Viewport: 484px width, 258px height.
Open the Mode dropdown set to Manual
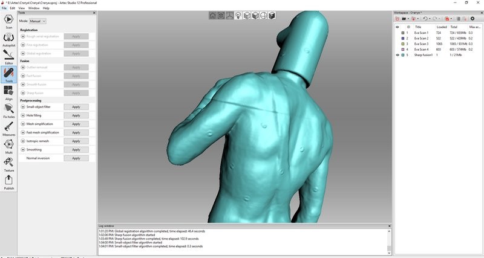(38, 21)
